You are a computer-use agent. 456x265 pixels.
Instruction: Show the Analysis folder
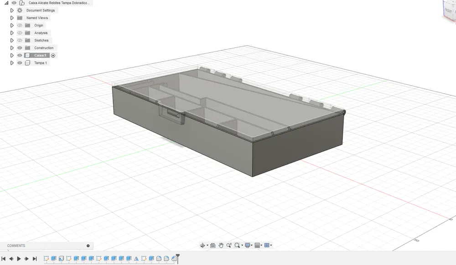click(20, 33)
